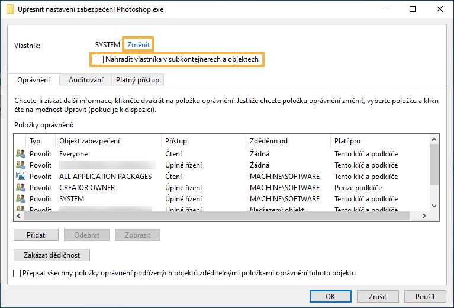
Task: Click the Zakázat dědičnost button
Action: [51, 255]
